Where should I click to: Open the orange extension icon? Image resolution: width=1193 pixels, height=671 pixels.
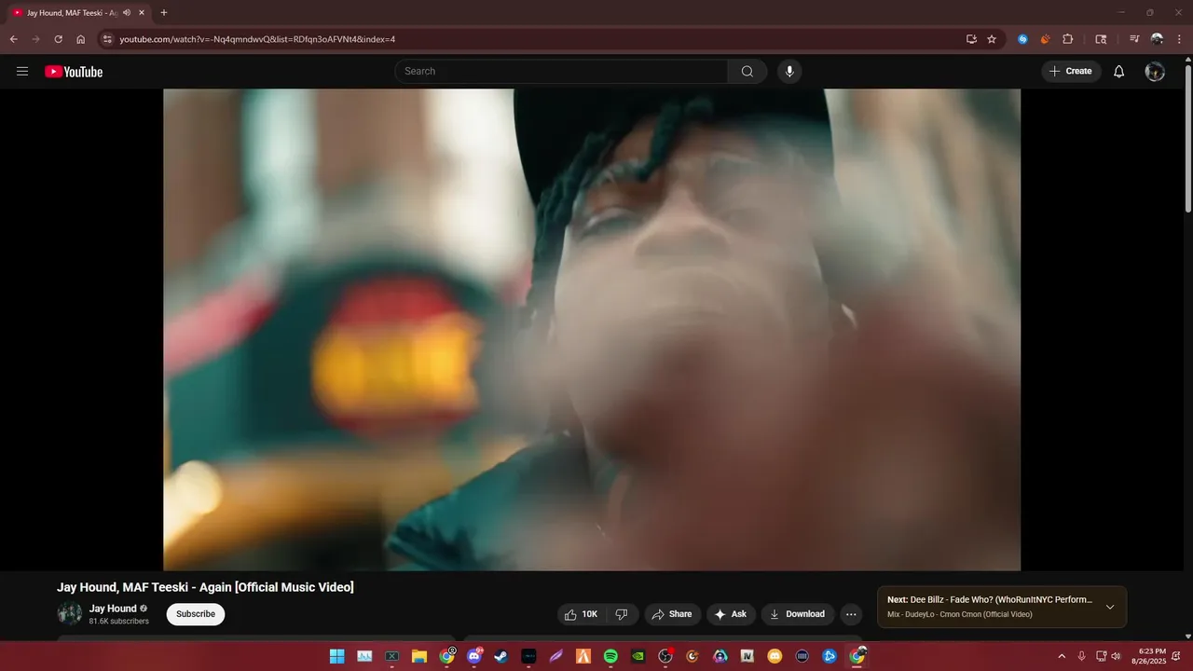(1045, 39)
